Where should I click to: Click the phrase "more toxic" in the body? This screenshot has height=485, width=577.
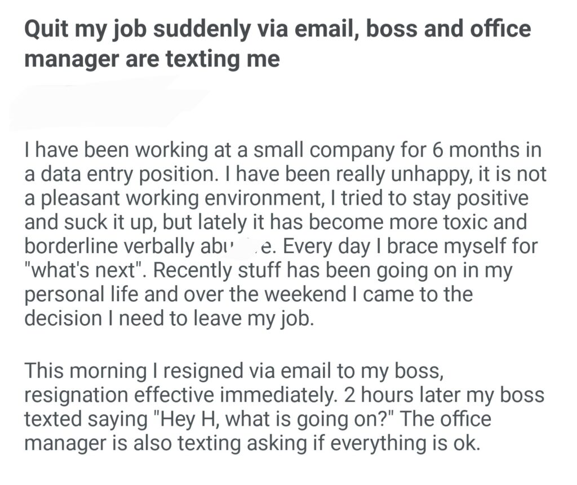429,222
